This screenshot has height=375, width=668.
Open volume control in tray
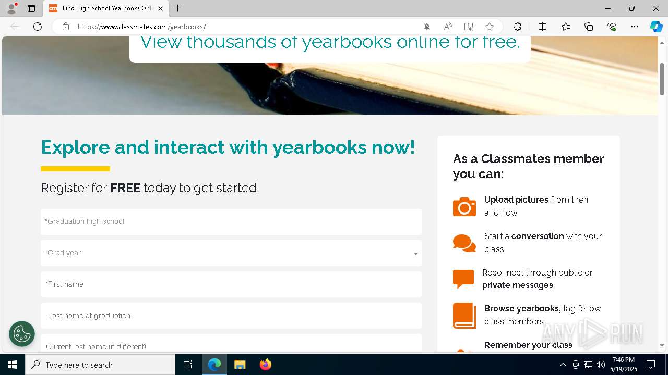click(x=600, y=365)
